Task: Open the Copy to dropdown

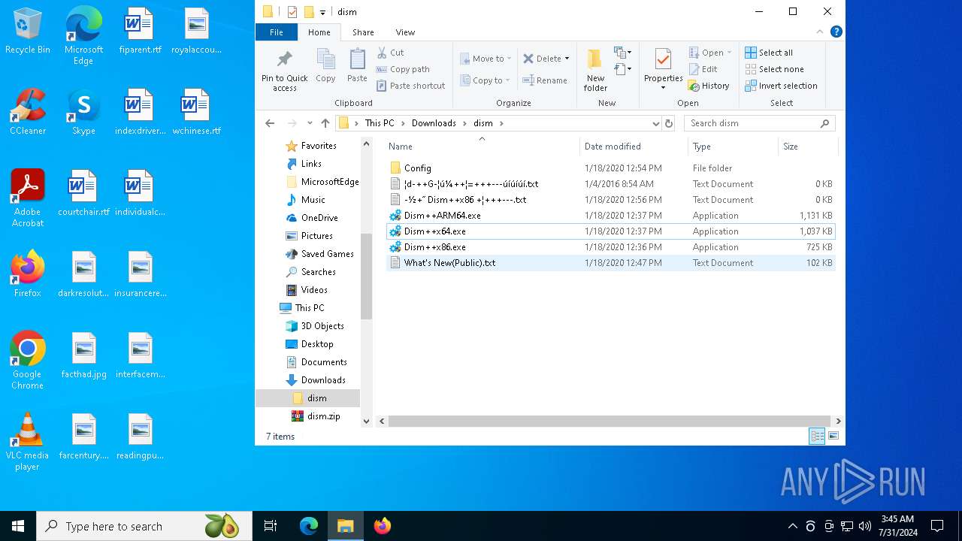Action: click(485, 80)
